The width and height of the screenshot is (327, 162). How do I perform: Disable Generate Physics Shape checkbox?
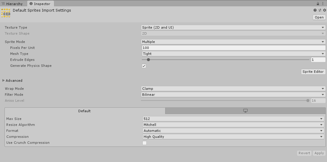click(x=144, y=66)
